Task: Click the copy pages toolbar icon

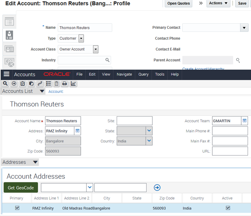Action: point(31,83)
